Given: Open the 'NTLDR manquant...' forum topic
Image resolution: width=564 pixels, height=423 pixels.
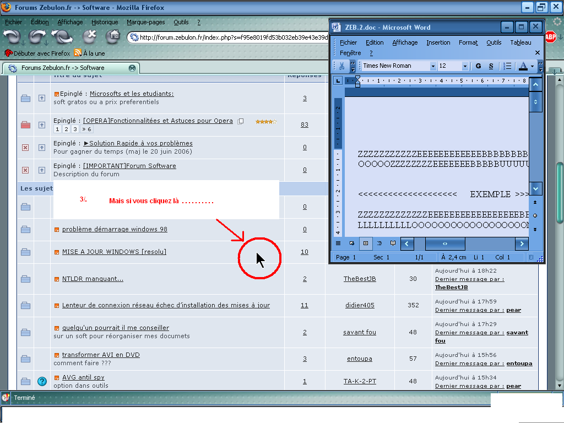Looking at the screenshot, I should (x=93, y=279).
